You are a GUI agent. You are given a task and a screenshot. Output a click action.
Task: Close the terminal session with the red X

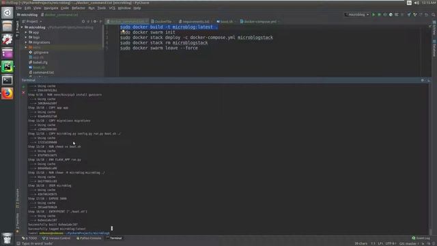[x=23, y=92]
